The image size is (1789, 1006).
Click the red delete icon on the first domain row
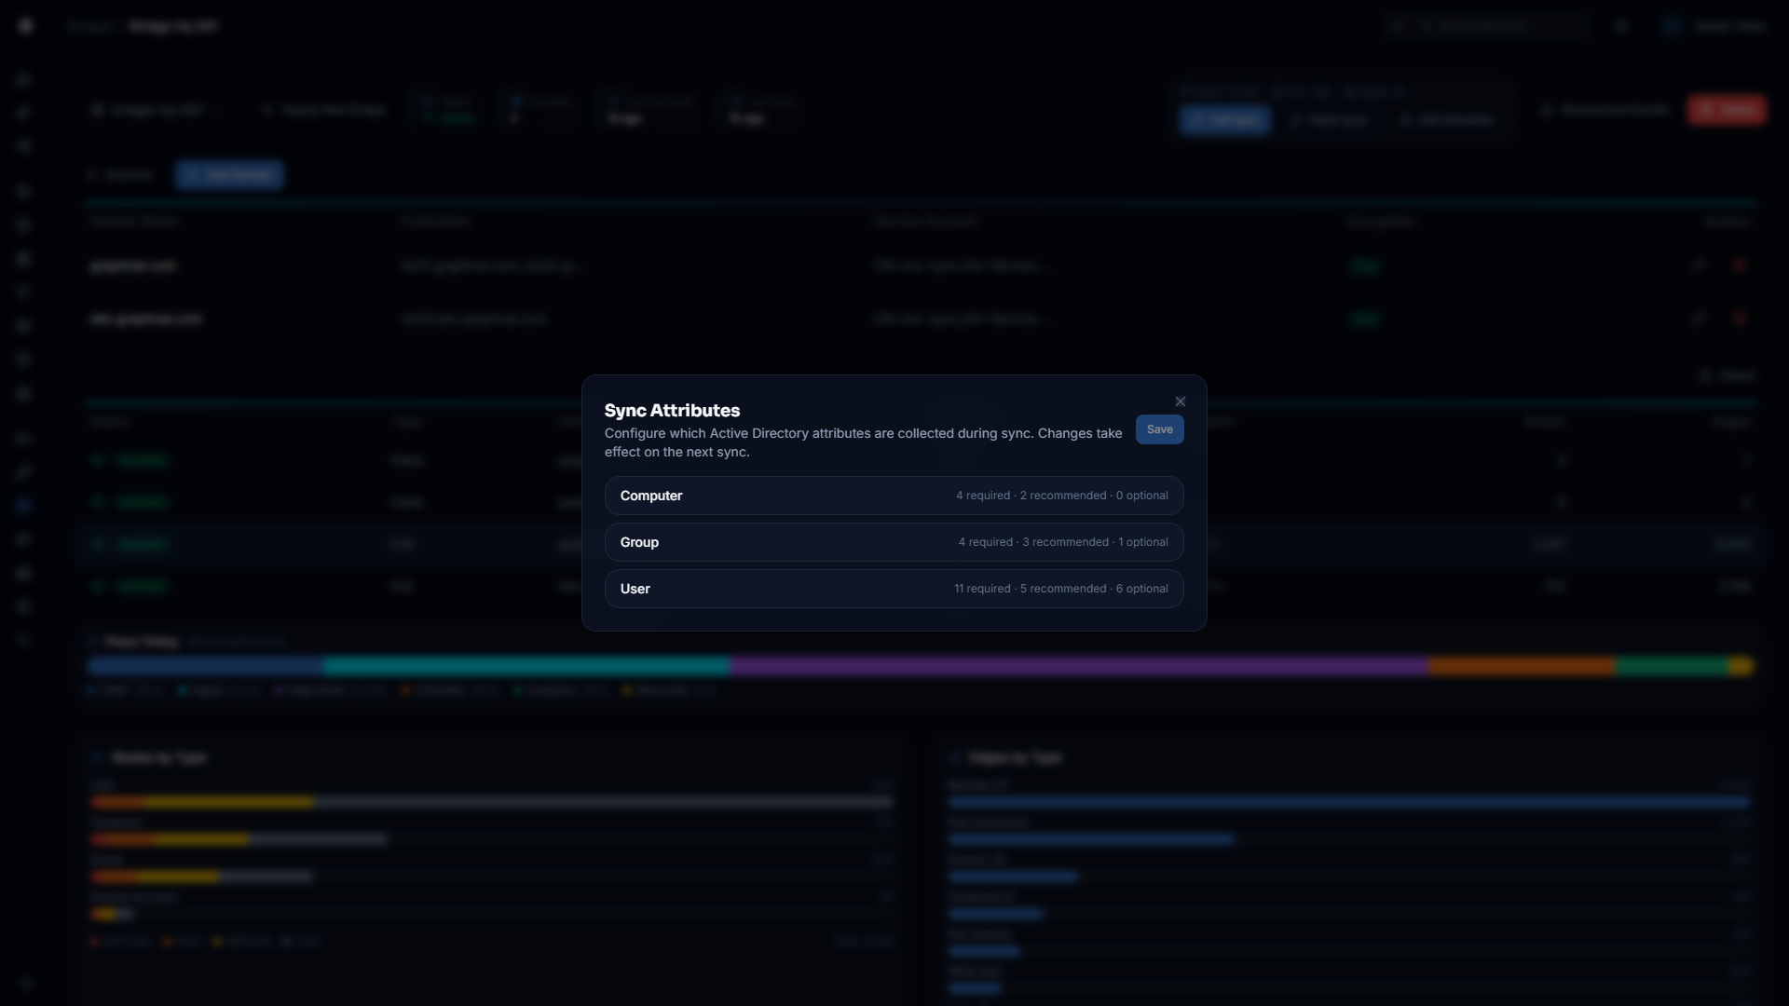click(1740, 265)
